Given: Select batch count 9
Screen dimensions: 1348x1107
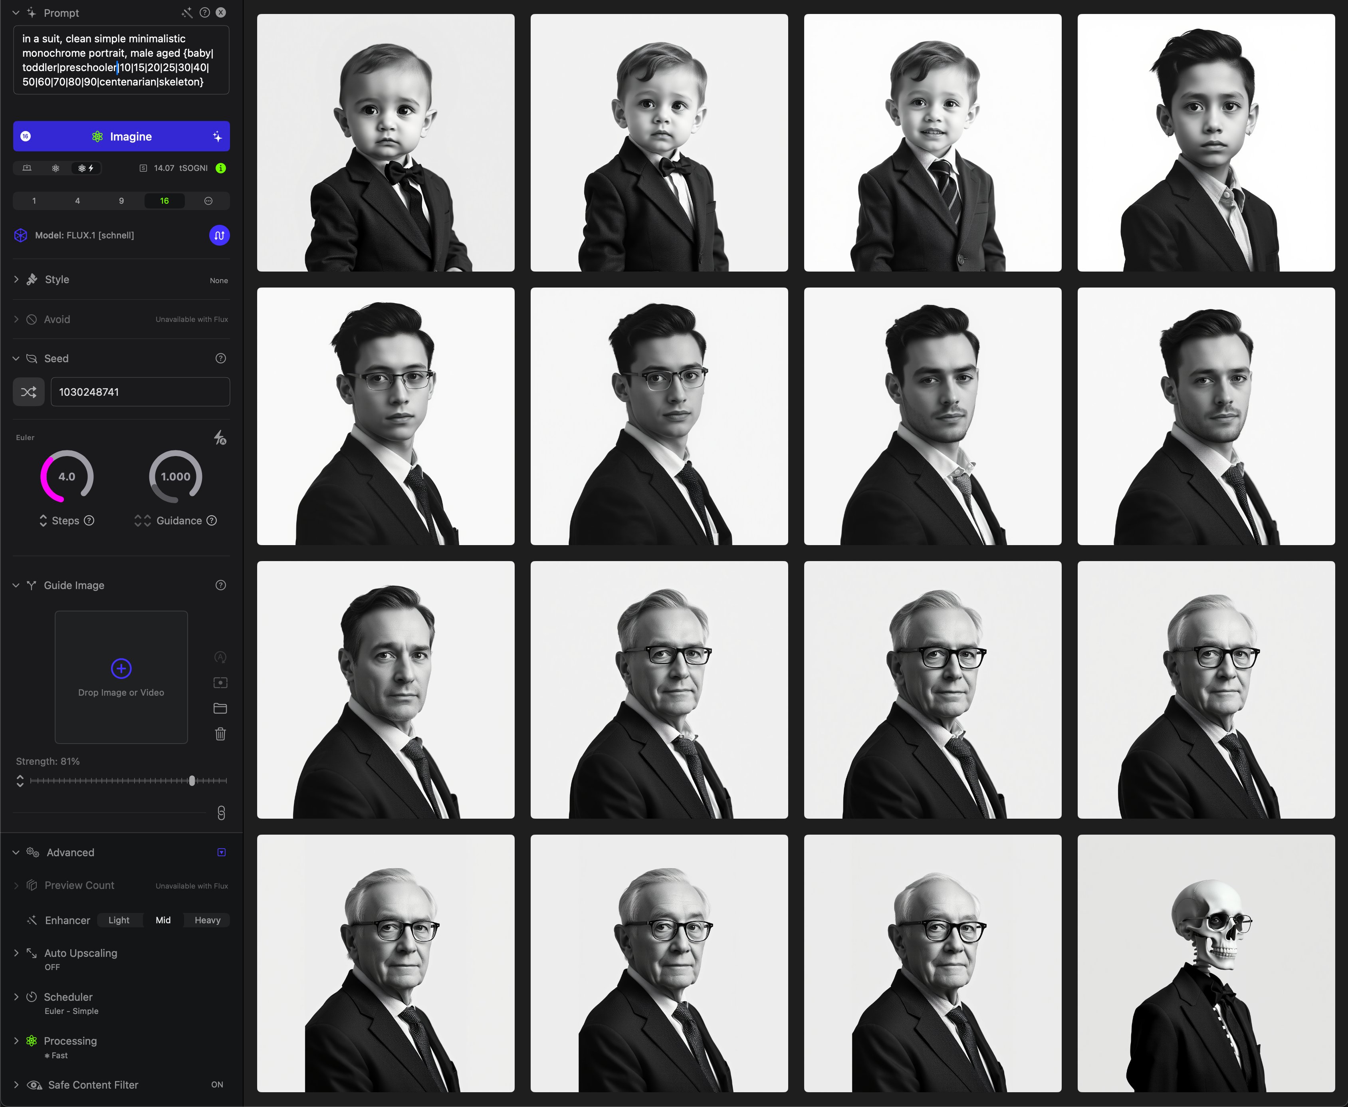Looking at the screenshot, I should tap(121, 201).
